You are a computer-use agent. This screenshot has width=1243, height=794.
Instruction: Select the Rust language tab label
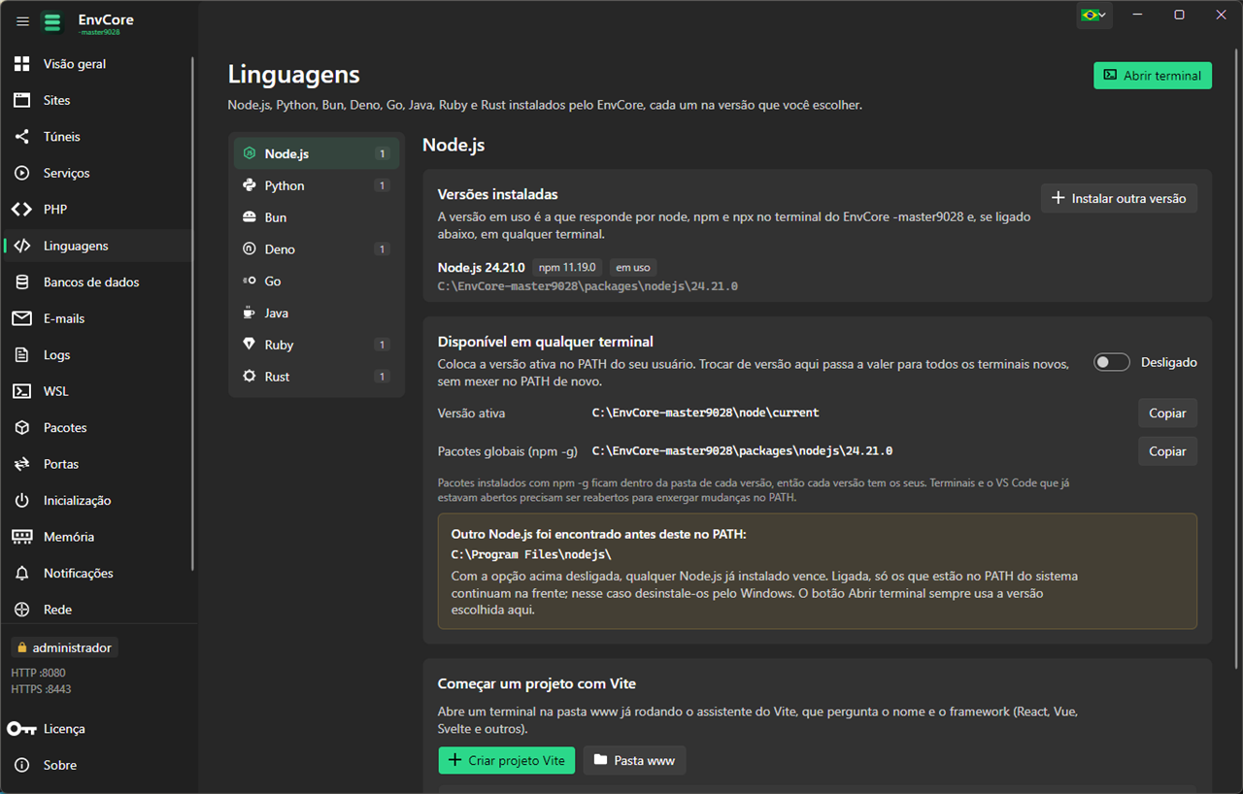click(x=277, y=377)
